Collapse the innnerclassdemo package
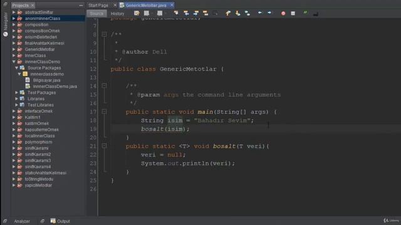The width and height of the screenshot is (401, 225). [x=19, y=74]
